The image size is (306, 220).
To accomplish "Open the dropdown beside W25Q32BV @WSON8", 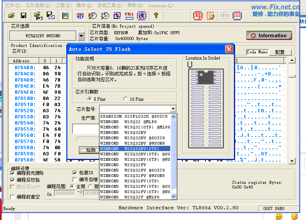I will 81,36.
